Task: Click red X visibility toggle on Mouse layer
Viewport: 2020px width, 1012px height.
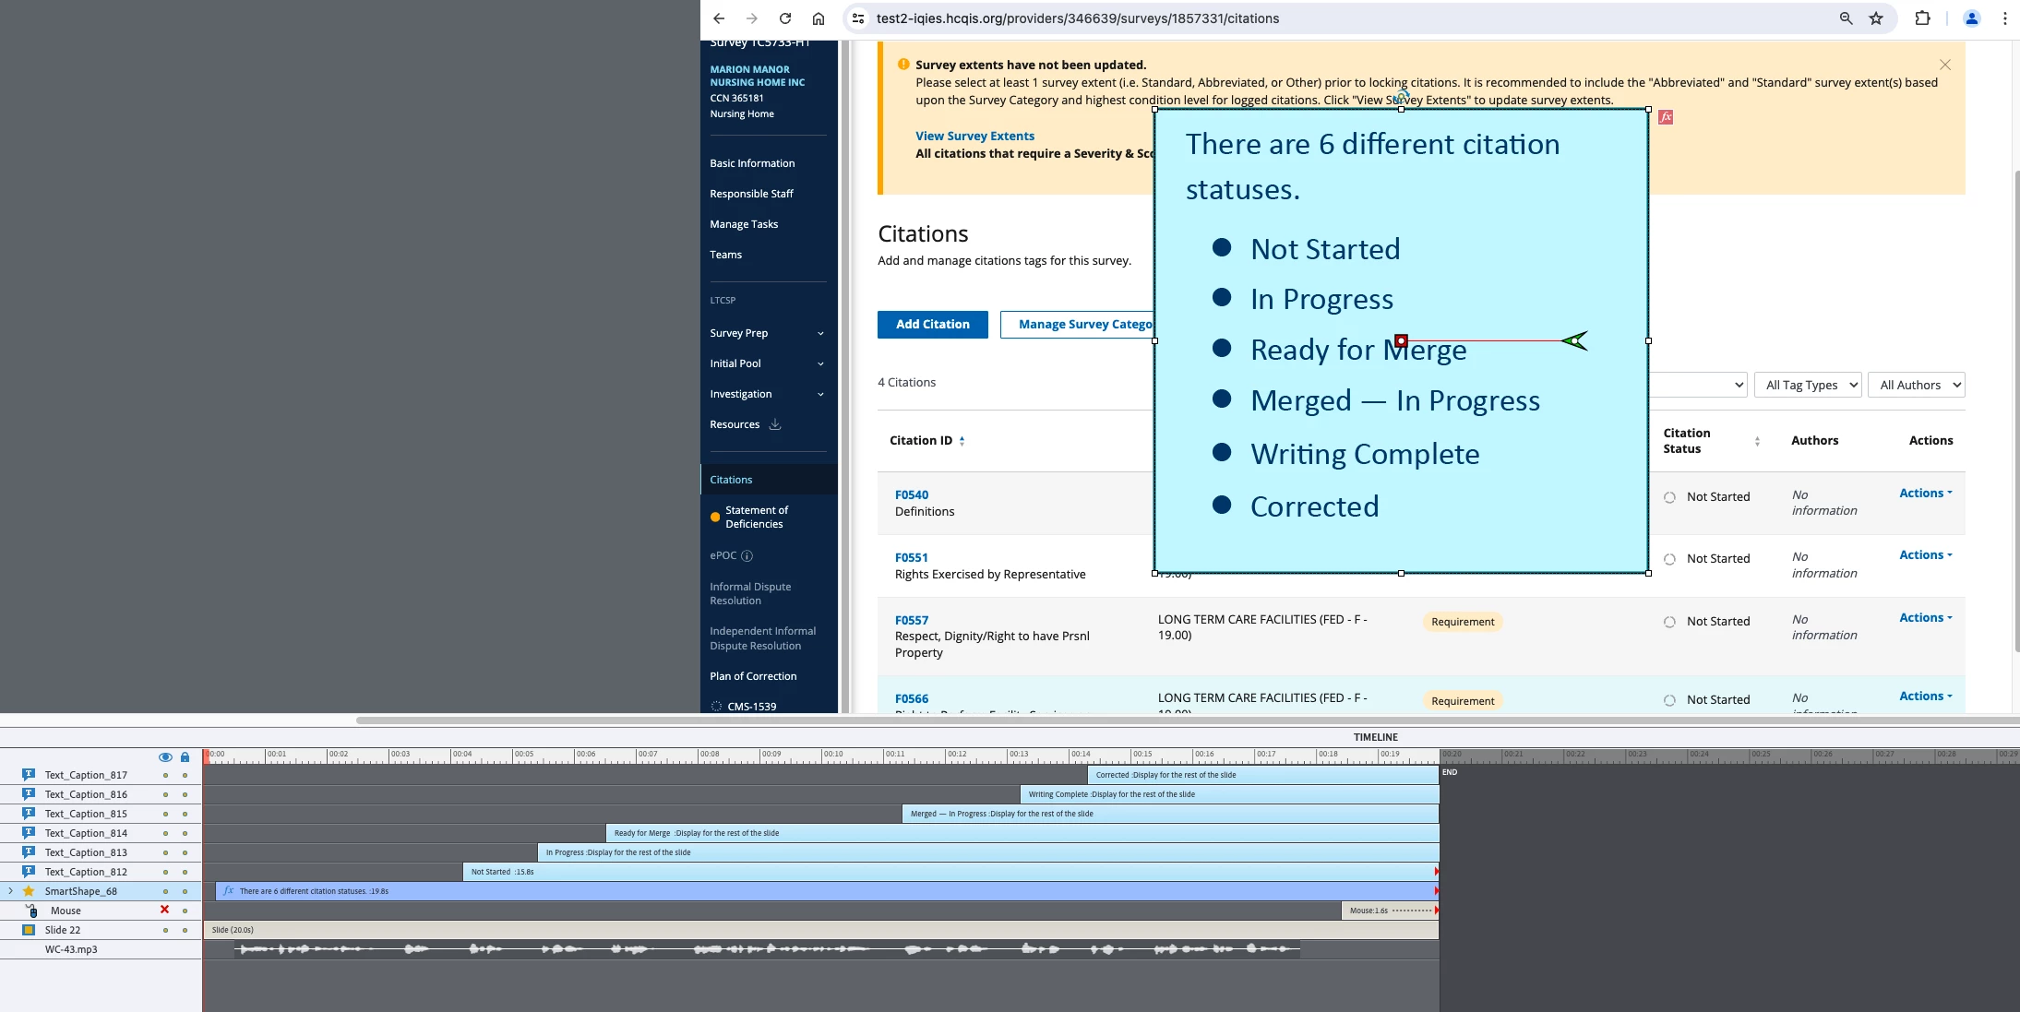Action: coord(165,910)
